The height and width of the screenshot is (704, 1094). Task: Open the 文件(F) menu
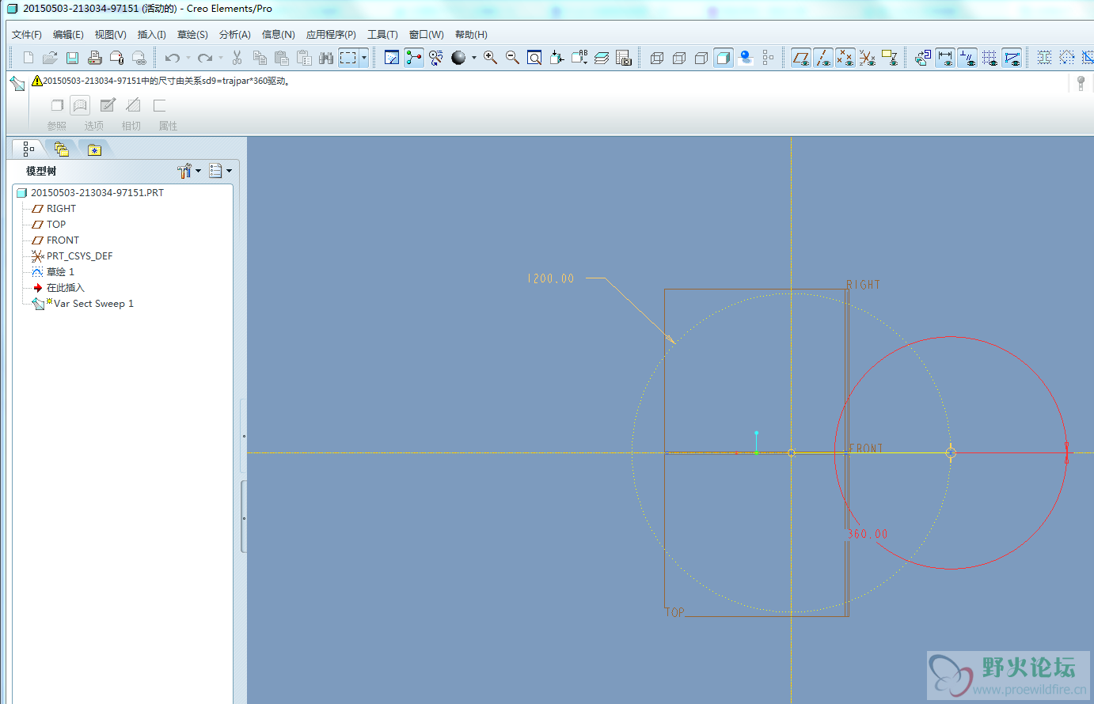27,35
